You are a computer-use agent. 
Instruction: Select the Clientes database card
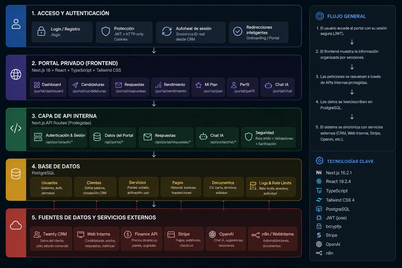[x=95, y=187]
